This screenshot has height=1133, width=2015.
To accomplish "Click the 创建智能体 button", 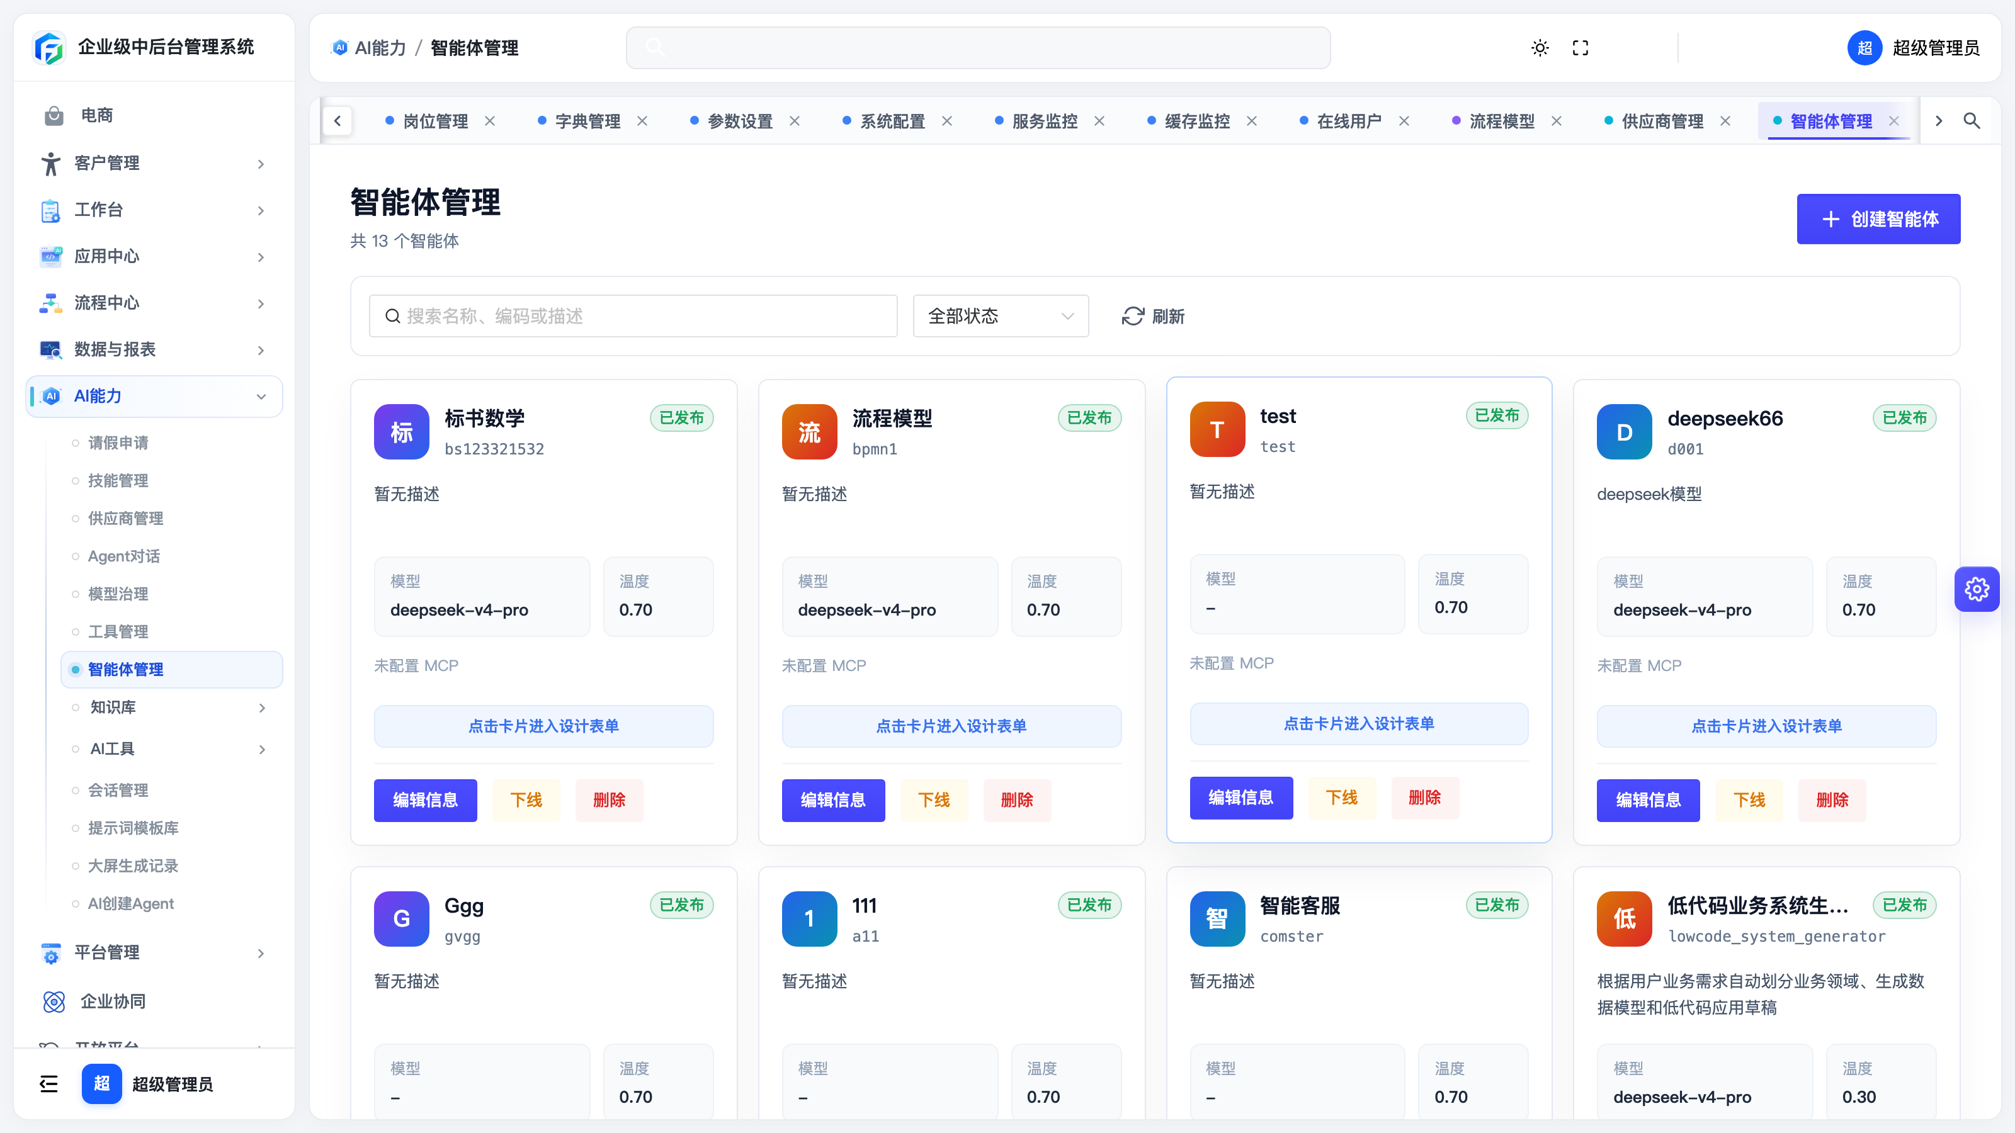I will pyautogui.click(x=1878, y=219).
